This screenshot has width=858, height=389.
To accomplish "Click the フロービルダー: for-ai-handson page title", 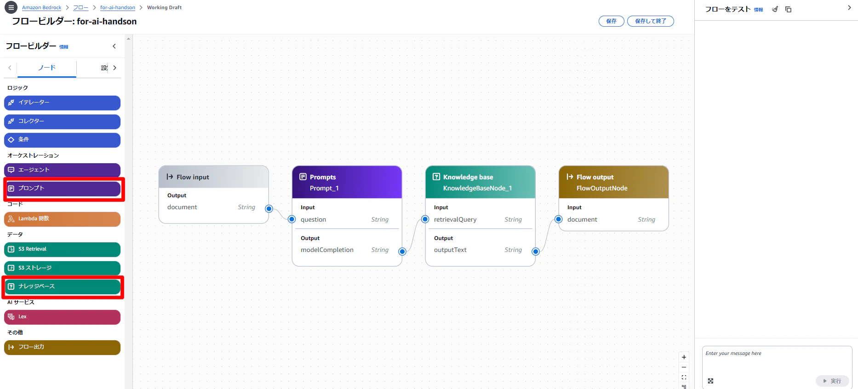I will [74, 21].
